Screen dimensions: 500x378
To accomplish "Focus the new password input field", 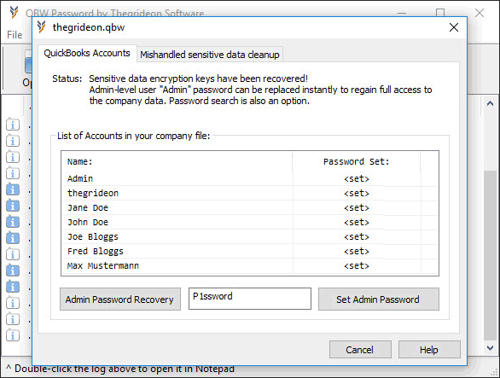I will pos(250,299).
